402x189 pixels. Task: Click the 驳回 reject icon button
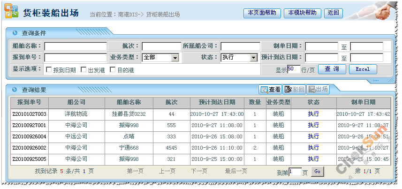[294, 89]
